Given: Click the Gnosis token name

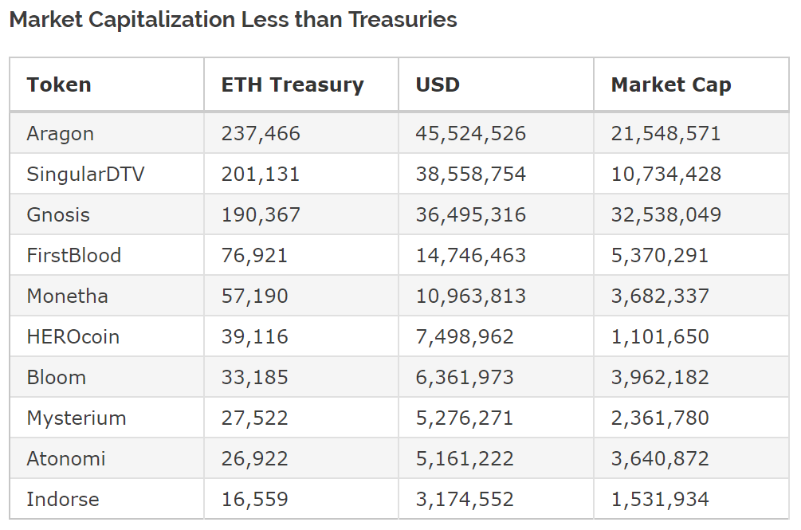Looking at the screenshot, I should pos(58,214).
